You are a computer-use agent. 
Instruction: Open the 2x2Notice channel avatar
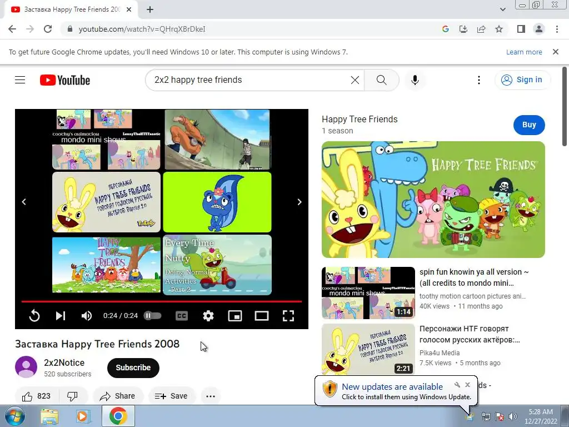pyautogui.click(x=26, y=367)
